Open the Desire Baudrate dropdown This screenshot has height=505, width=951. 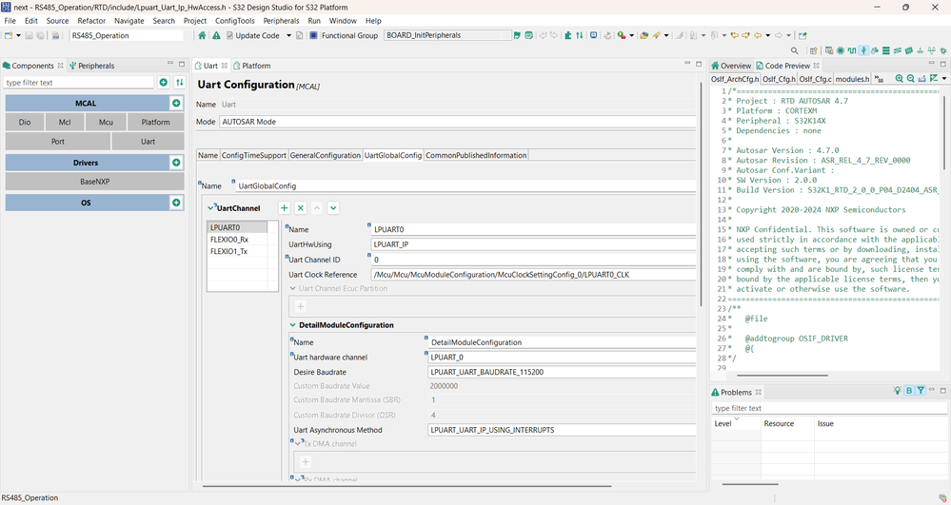point(562,372)
